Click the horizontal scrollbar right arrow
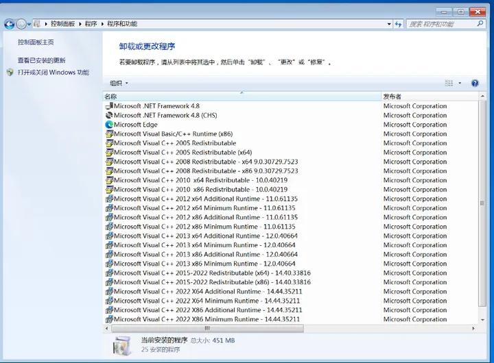Image resolution: width=494 pixels, height=363 pixels. tap(473, 328)
